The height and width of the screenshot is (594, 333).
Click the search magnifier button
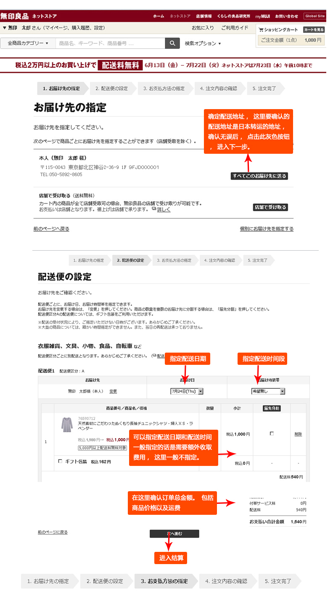(x=172, y=43)
